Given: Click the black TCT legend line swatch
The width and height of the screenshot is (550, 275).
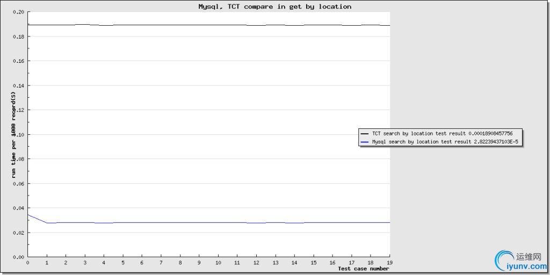Looking at the screenshot, I should coord(365,134).
